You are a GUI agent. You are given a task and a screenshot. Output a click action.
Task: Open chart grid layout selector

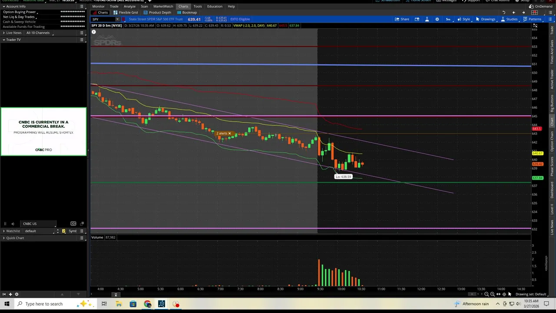(535, 13)
